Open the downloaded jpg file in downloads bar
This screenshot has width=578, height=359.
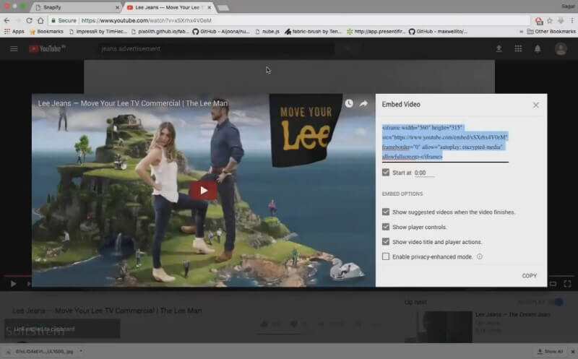coord(44,352)
